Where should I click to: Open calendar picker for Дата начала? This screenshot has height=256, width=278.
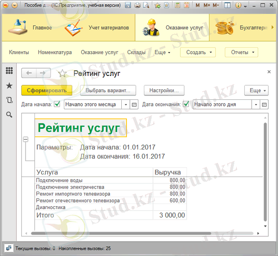pyautogui.click(x=134, y=105)
